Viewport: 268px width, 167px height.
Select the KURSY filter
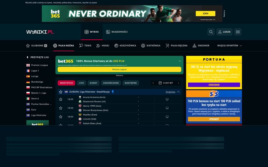pos(93,83)
